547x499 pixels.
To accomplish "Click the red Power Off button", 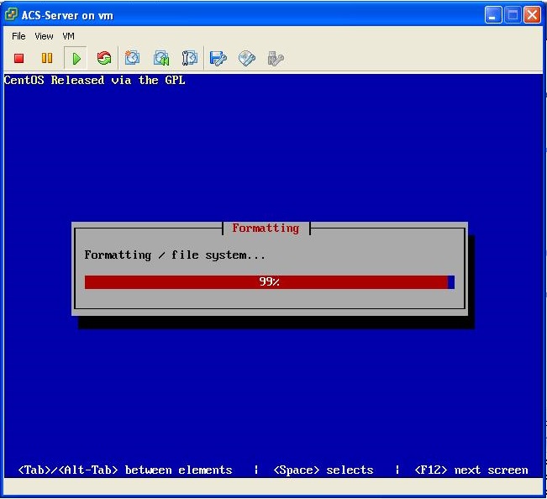I will tap(18, 58).
